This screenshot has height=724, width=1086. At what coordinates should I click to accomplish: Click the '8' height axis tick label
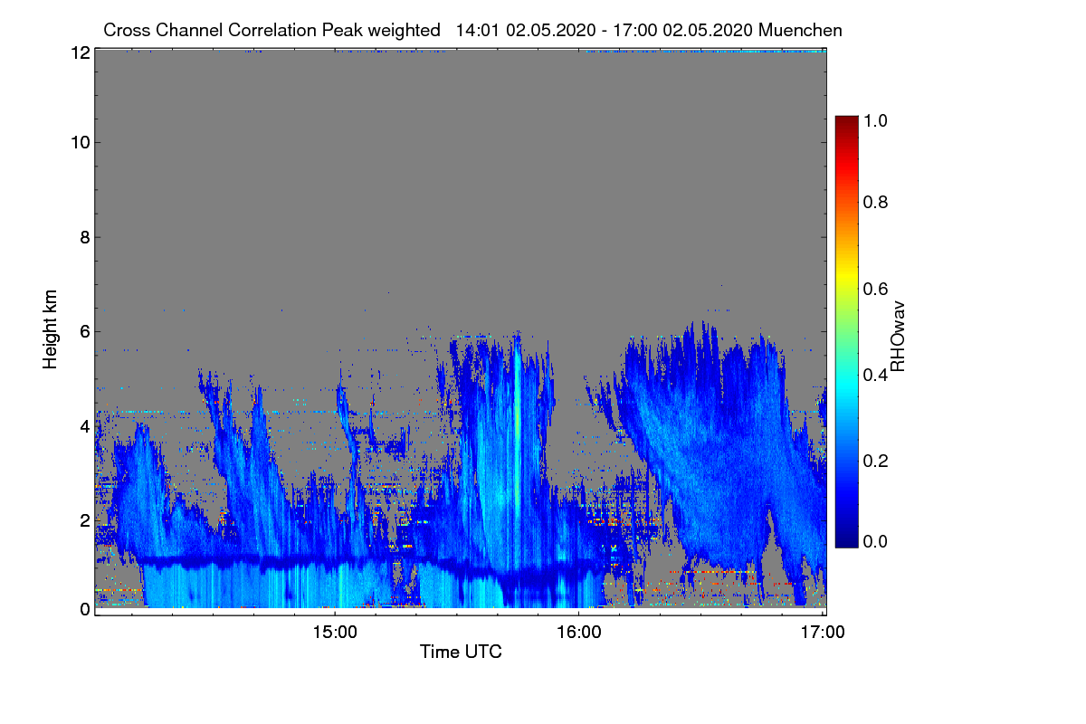[84, 237]
